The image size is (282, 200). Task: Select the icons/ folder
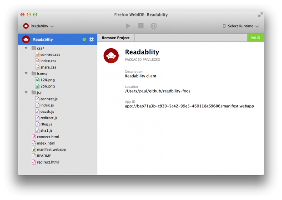pos(42,74)
